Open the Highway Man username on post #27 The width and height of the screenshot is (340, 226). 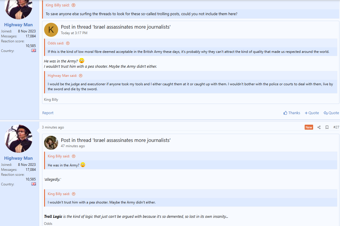pyautogui.click(x=18, y=158)
